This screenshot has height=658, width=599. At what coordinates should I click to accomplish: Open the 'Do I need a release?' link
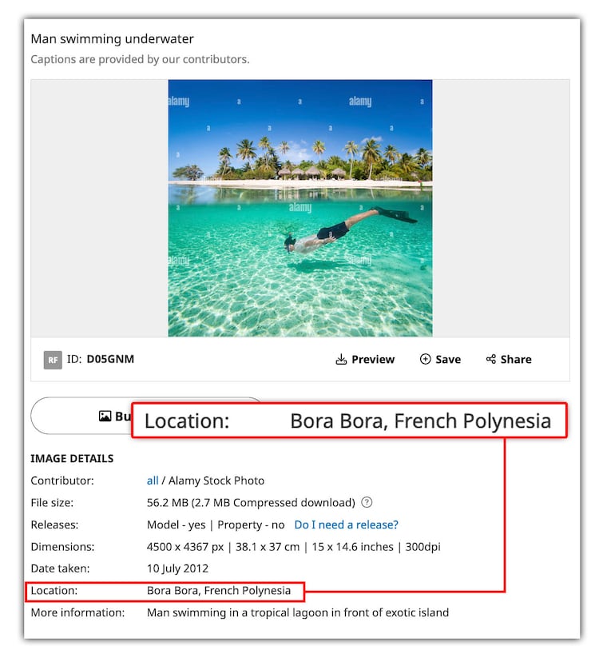(346, 524)
